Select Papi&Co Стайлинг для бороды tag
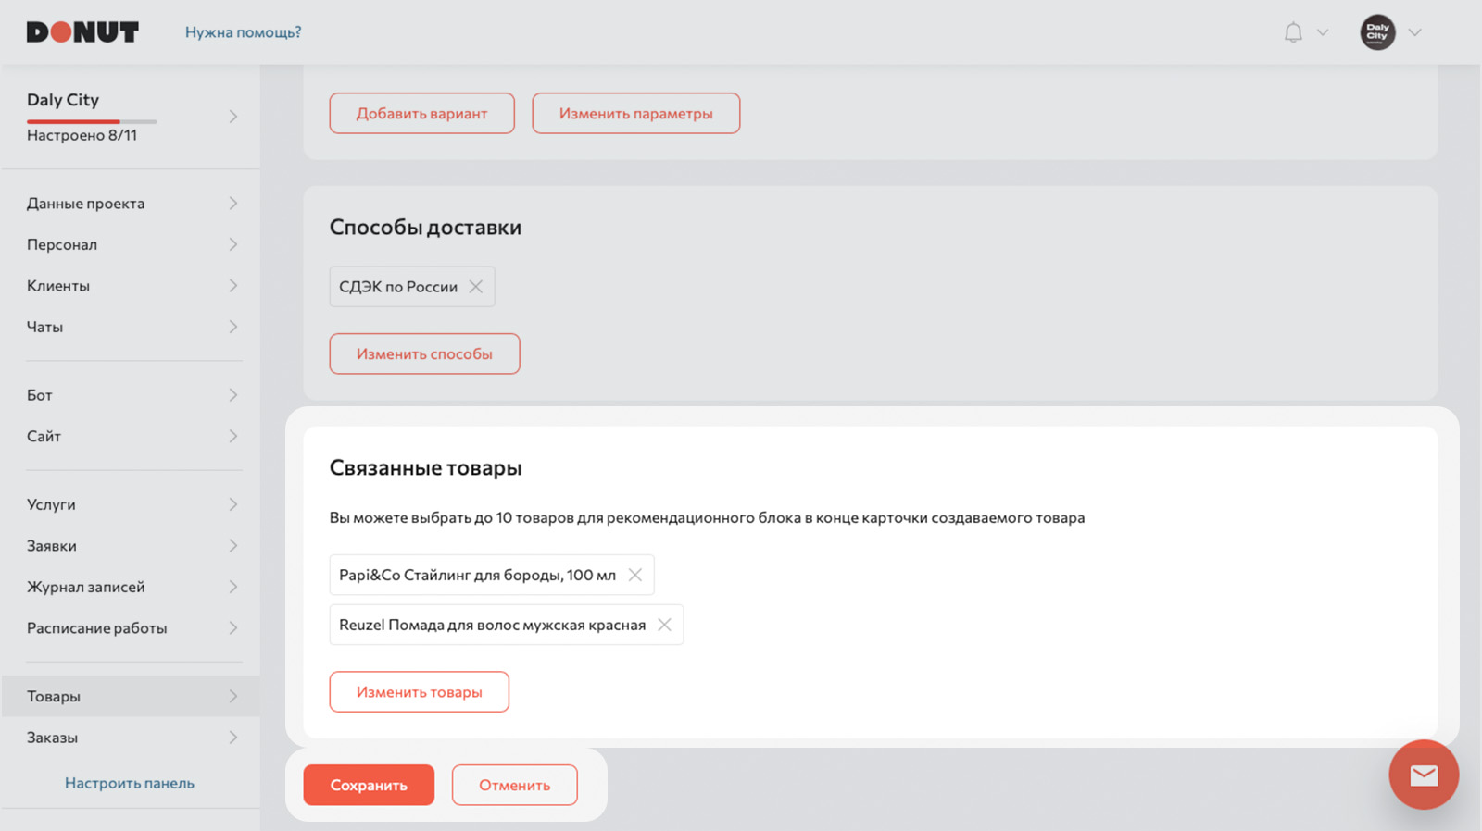 pyautogui.click(x=492, y=575)
